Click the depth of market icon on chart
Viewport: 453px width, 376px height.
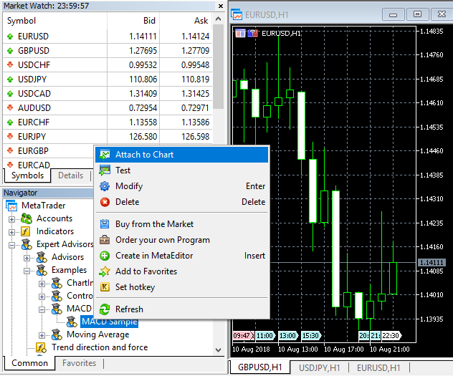[x=252, y=34]
